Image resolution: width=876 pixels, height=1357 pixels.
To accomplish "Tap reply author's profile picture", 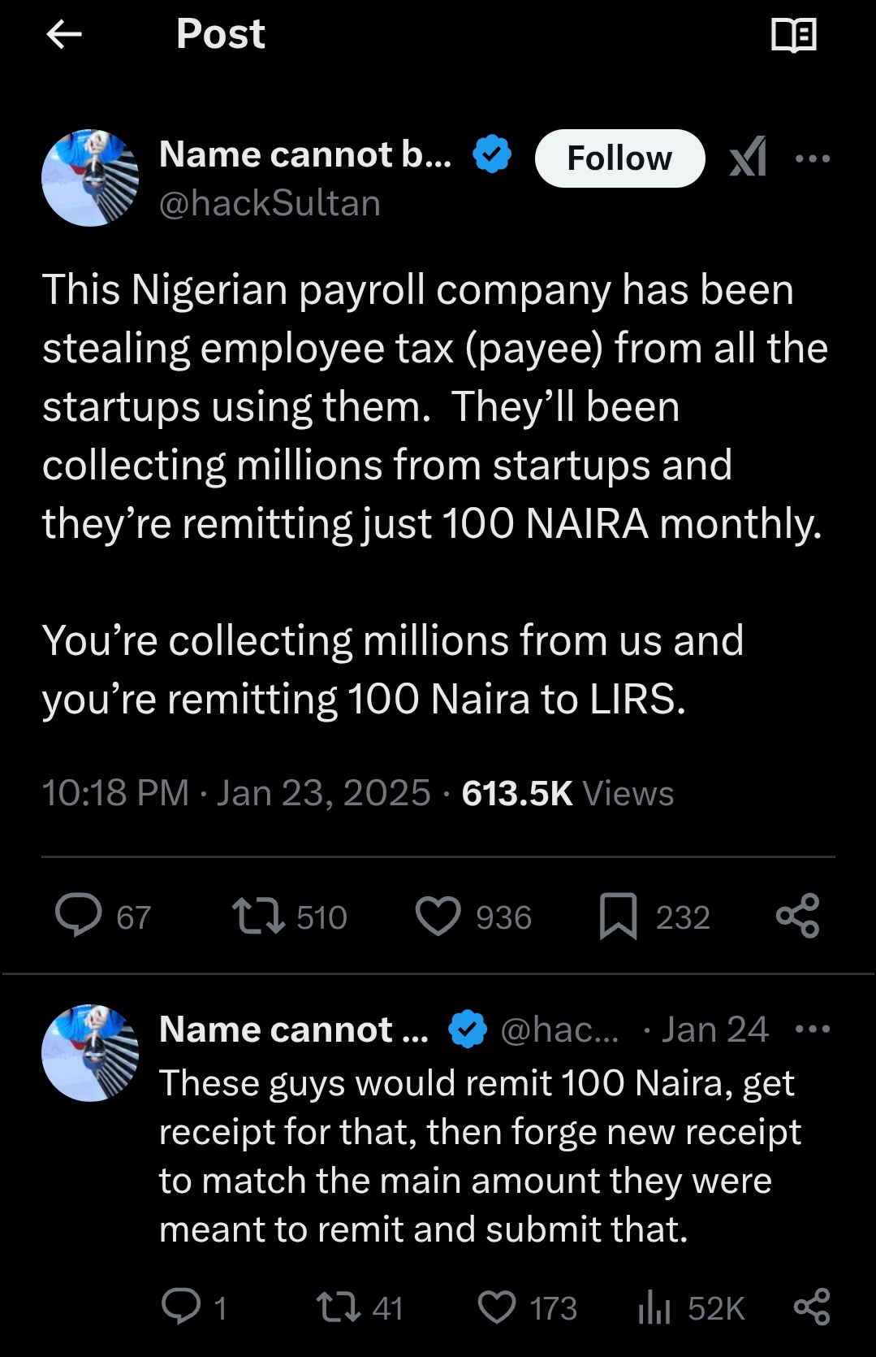I will coord(90,1053).
